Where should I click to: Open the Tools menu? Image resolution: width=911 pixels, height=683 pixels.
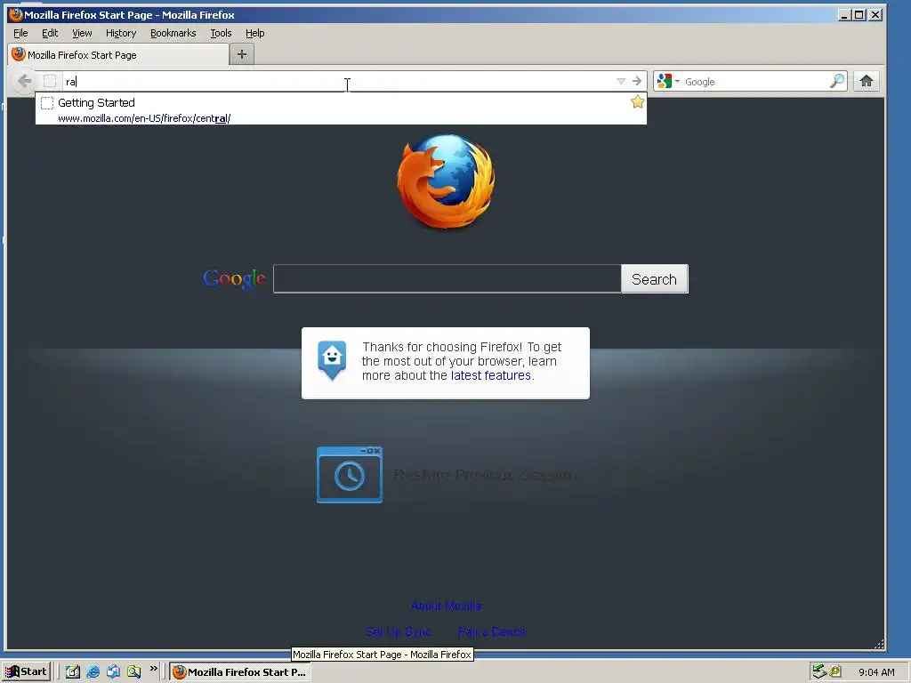pyautogui.click(x=221, y=33)
